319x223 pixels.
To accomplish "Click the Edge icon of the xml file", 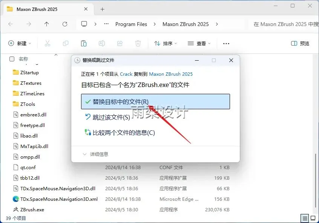I will pos(16,199).
